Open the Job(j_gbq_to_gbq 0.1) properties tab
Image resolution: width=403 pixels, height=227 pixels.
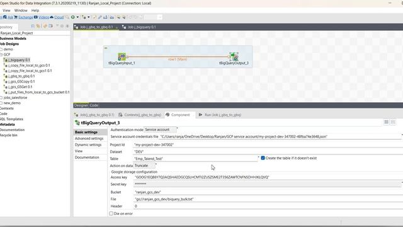point(94,115)
